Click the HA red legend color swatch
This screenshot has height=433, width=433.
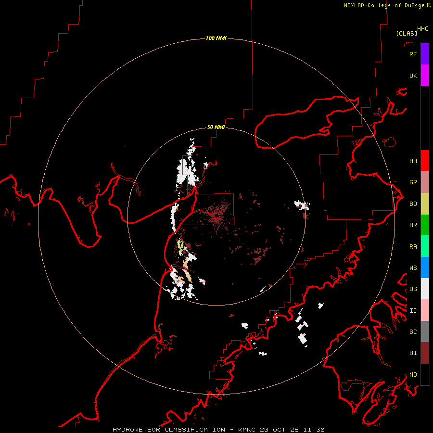tap(425, 161)
